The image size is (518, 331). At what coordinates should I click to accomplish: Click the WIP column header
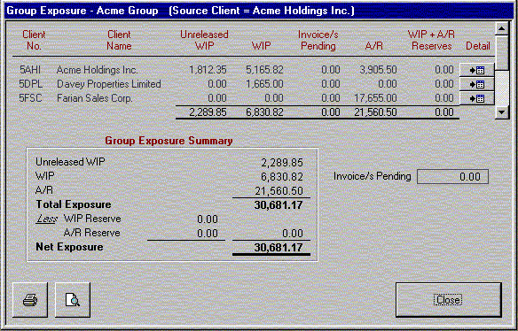(261, 46)
